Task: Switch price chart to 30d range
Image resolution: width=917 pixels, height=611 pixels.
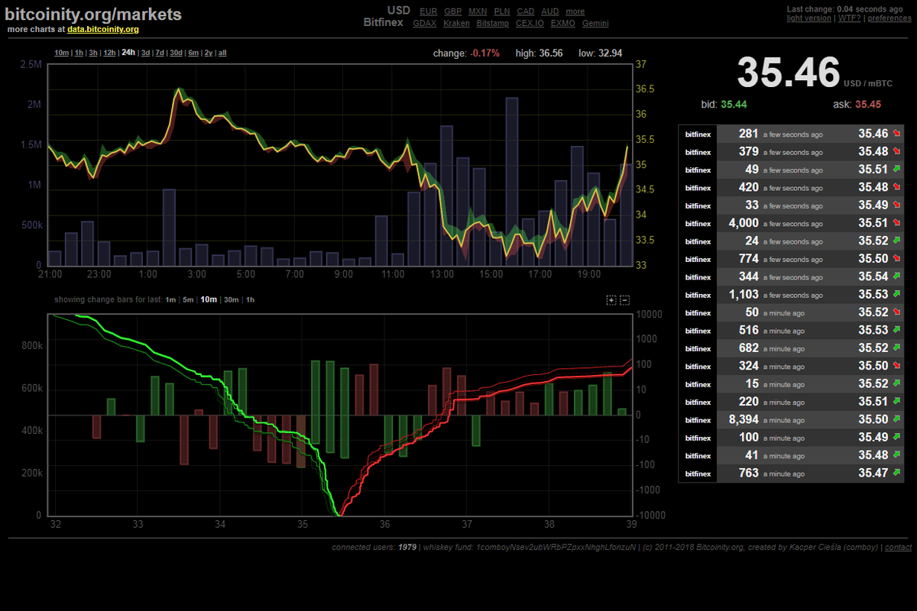Action: tap(176, 53)
